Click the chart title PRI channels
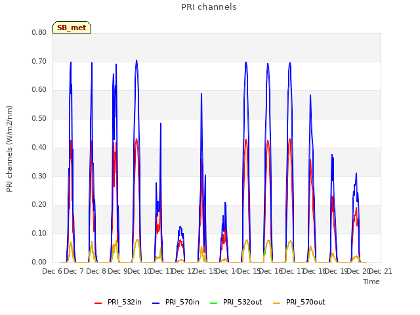The width and height of the screenshot is (420, 315). [x=209, y=7]
